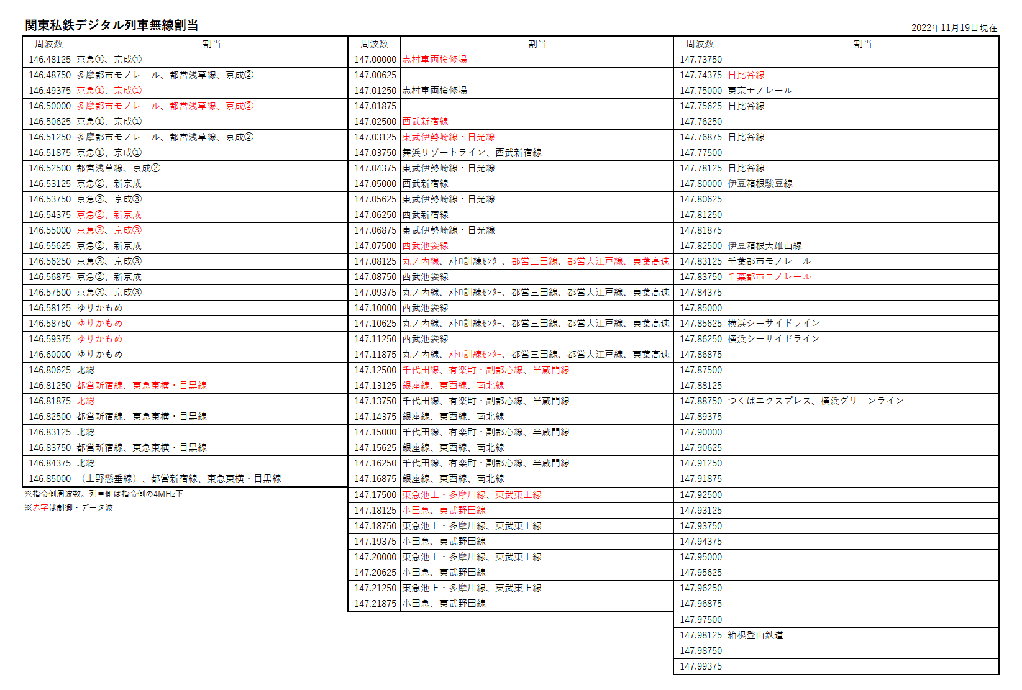Viewport: 1022px width, 690px height.
Task: Click frequency 146.60000
Action: click(50, 355)
